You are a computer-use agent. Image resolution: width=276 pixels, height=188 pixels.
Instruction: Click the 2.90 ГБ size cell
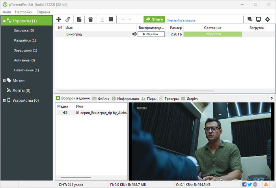(176, 34)
